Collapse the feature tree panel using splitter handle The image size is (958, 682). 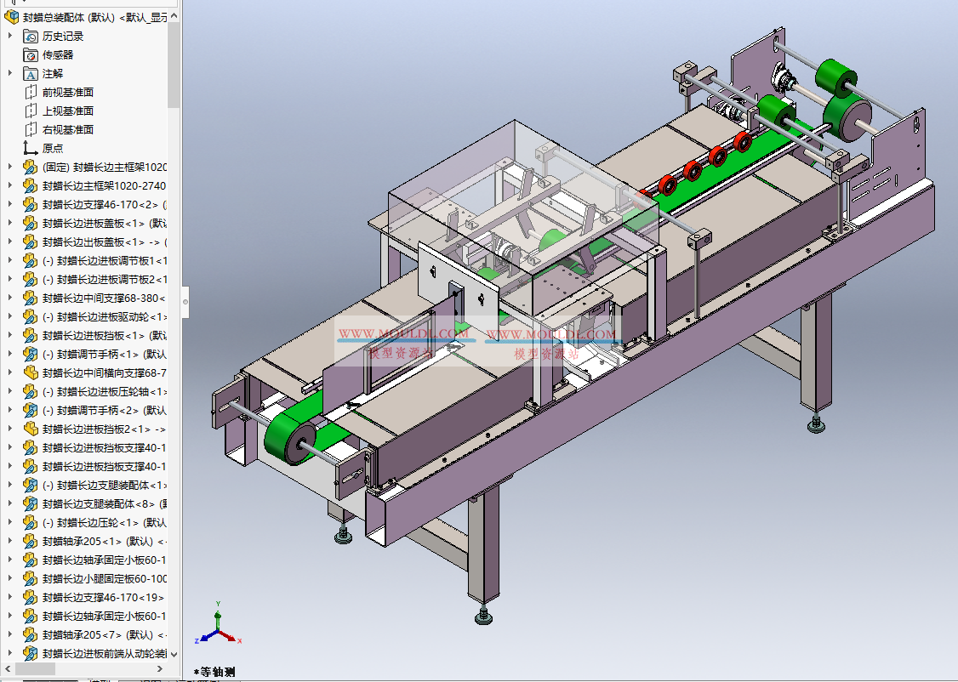(185, 297)
